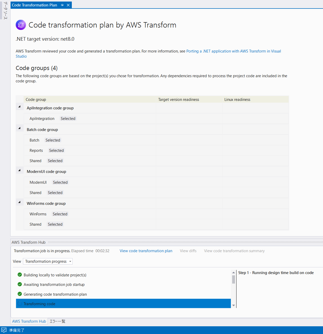Open the データソース side tab
Screen dimensions: 323x334
(5, 11)
